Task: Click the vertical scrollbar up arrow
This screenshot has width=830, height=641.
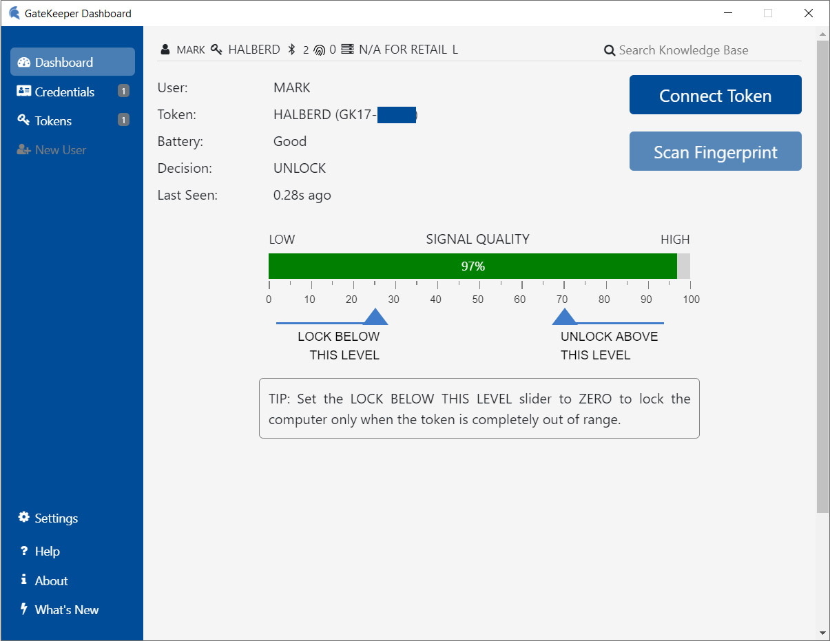Action: tap(822, 34)
